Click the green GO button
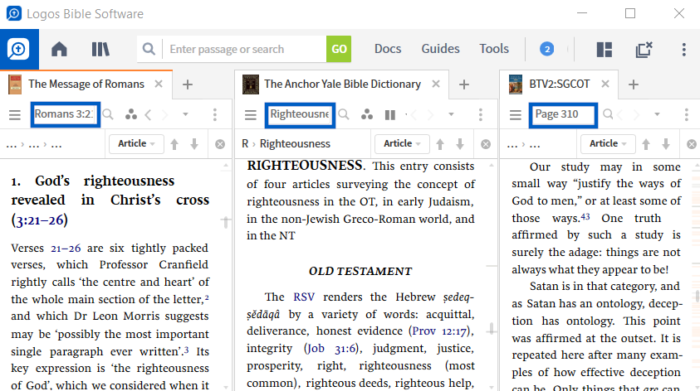Viewport: 700px width, 391px height. pos(339,49)
